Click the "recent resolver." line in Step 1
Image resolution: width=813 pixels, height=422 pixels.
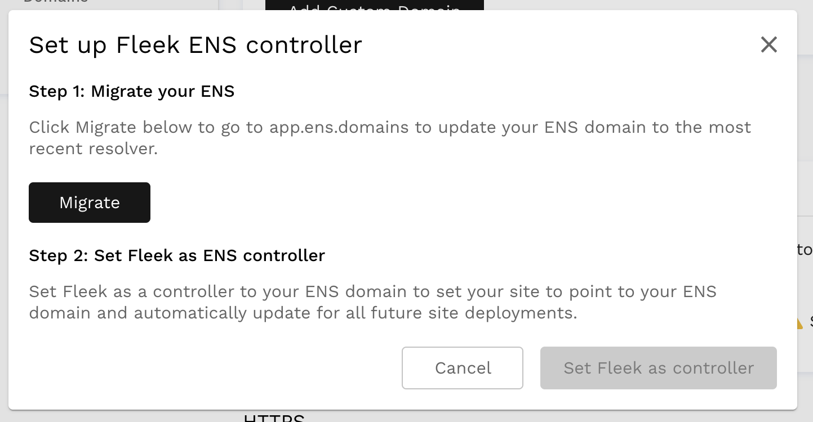(93, 149)
